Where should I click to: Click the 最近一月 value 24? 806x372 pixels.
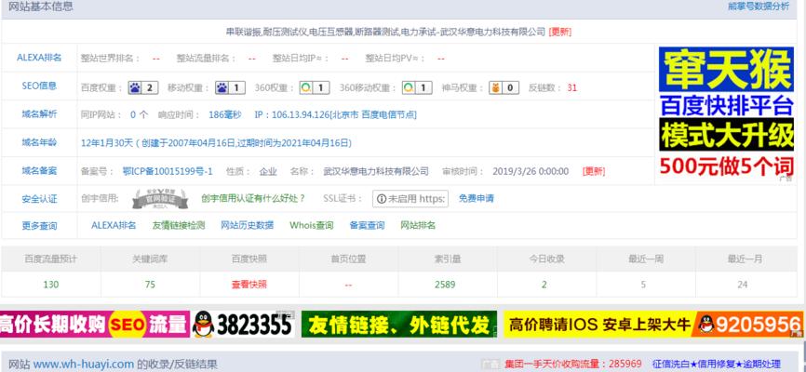pos(743,285)
